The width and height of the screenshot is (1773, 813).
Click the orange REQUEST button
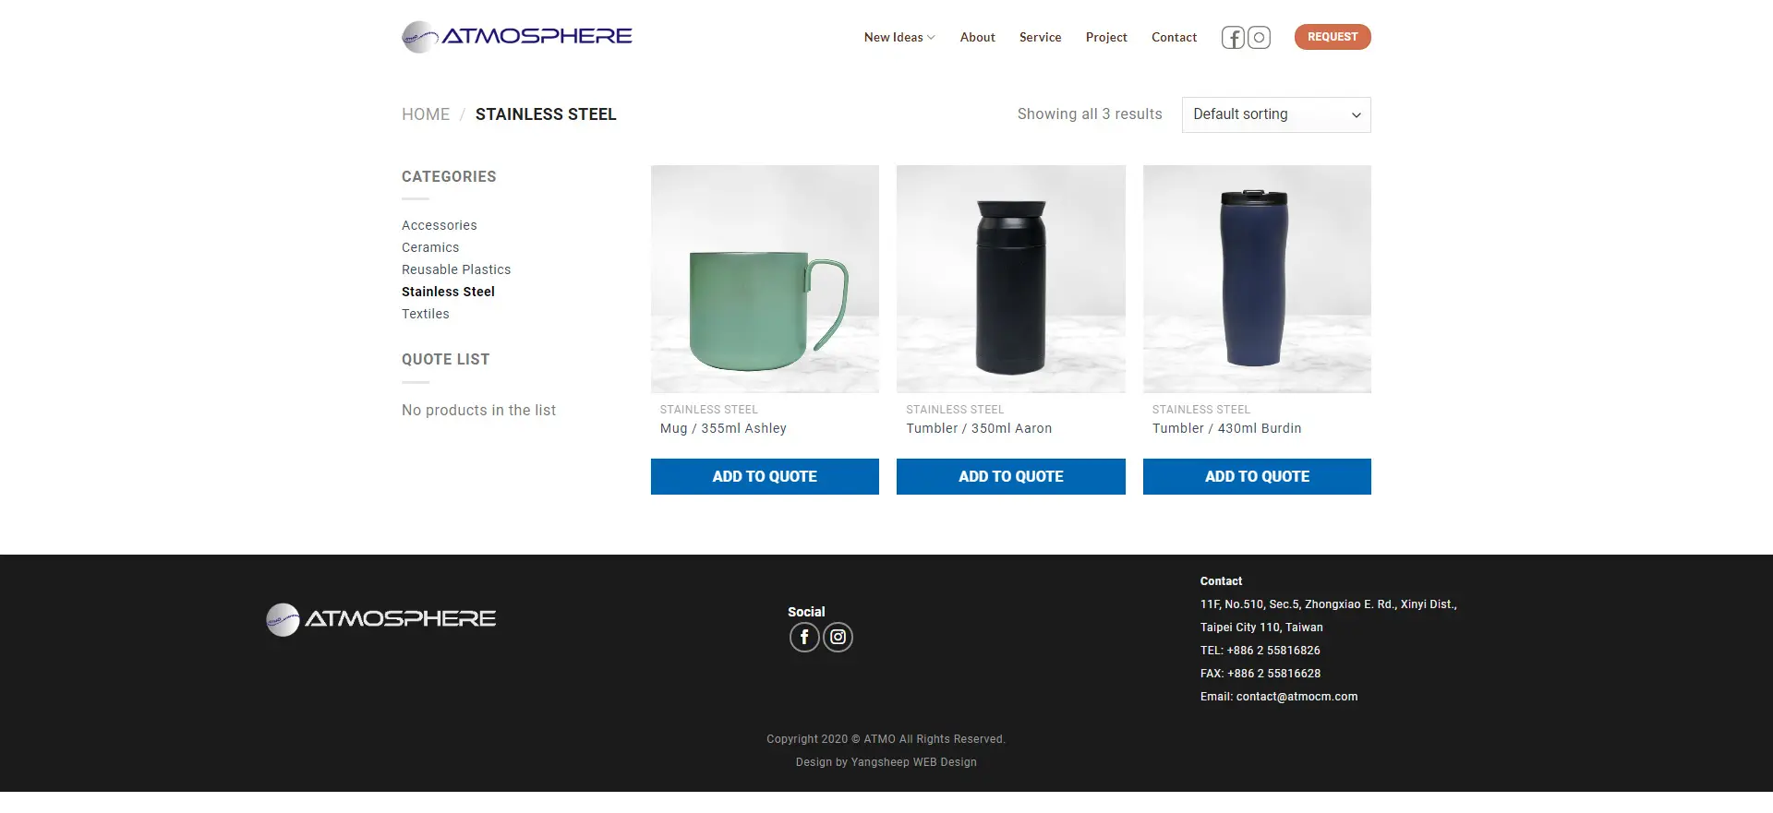pyautogui.click(x=1333, y=37)
